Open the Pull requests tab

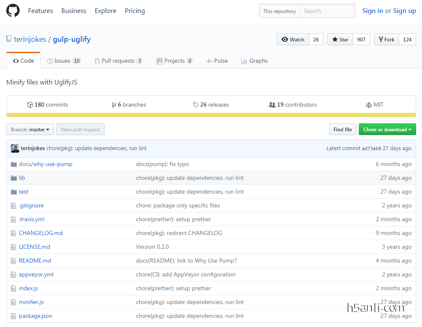(118, 61)
